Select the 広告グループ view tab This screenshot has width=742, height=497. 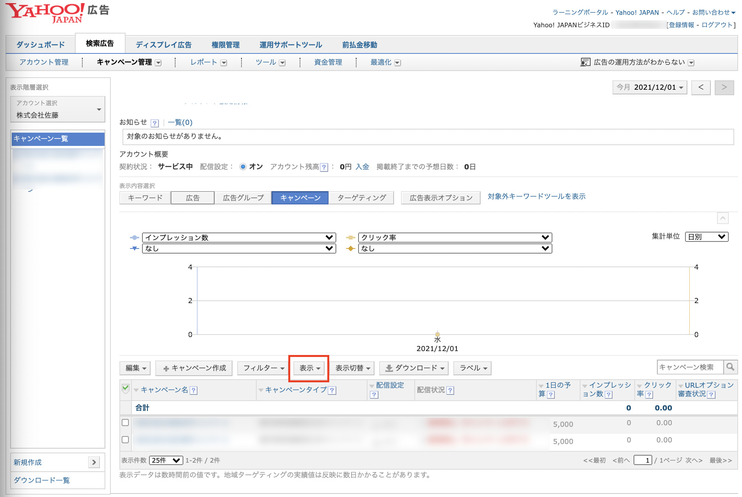tap(243, 198)
